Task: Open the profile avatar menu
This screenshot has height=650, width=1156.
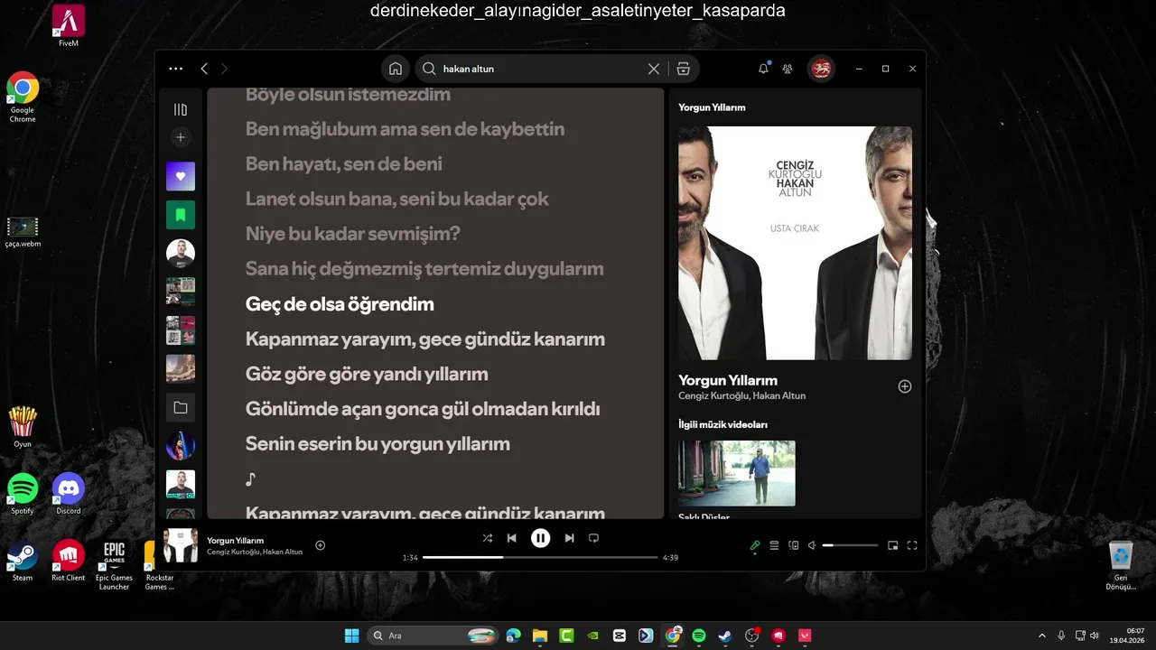Action: [821, 69]
